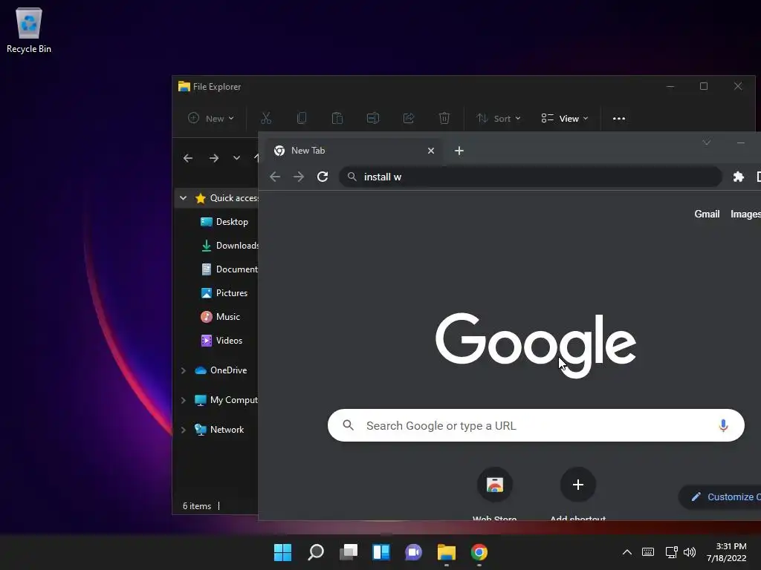Open the Gmail link
This screenshot has height=570, width=761.
pyautogui.click(x=707, y=214)
